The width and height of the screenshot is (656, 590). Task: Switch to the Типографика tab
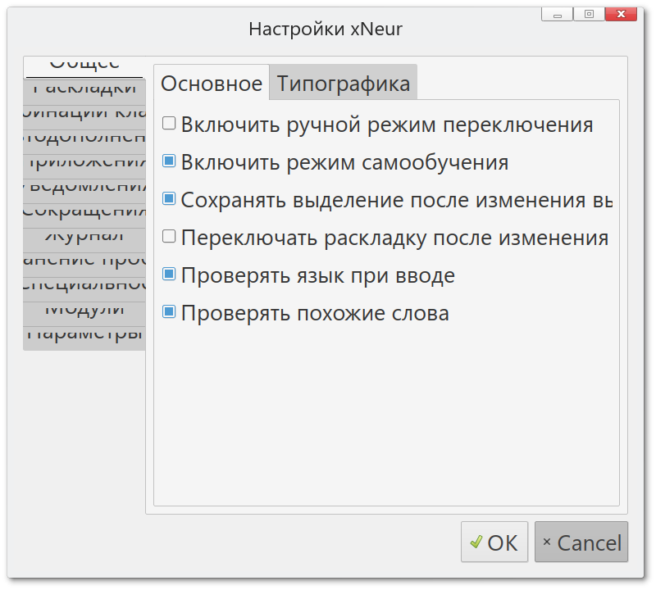(x=344, y=83)
